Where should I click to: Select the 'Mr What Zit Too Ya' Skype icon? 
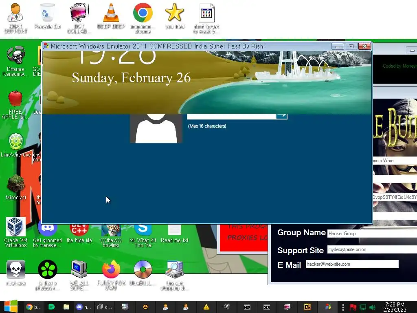click(x=143, y=236)
